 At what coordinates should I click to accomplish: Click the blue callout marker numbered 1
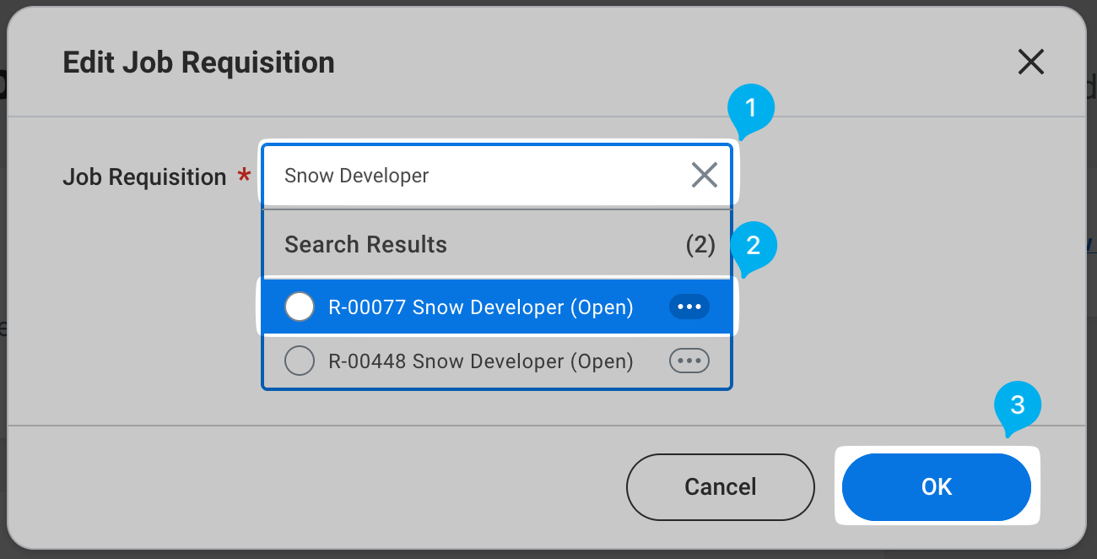(752, 111)
